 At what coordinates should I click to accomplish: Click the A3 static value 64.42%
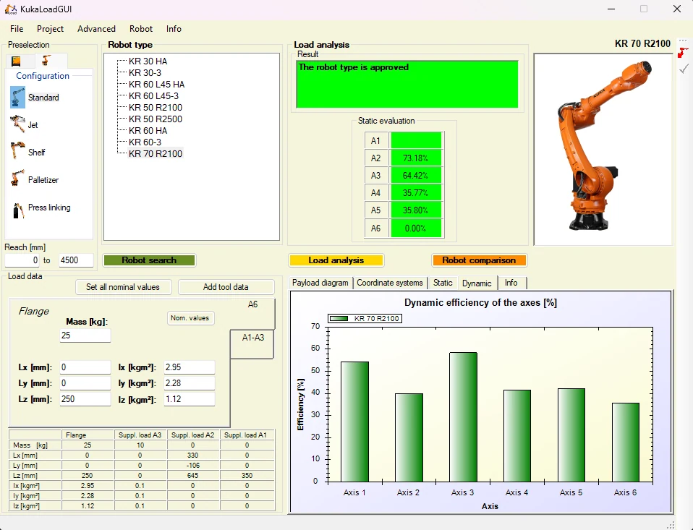[x=416, y=176]
